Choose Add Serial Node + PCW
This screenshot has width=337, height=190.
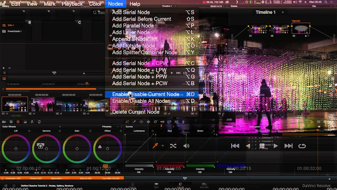[x=152, y=83]
